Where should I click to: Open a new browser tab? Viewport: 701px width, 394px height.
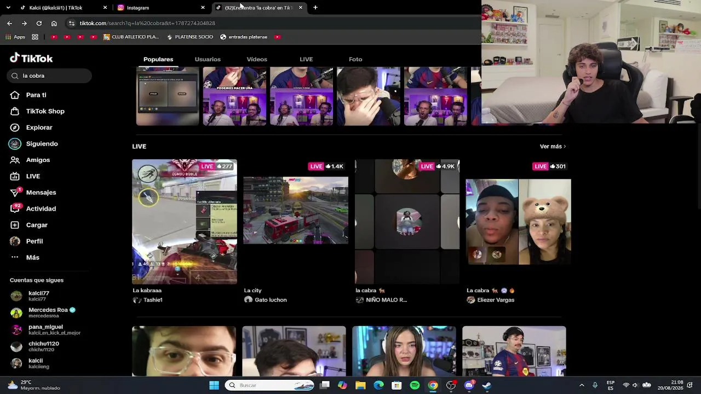tap(315, 8)
